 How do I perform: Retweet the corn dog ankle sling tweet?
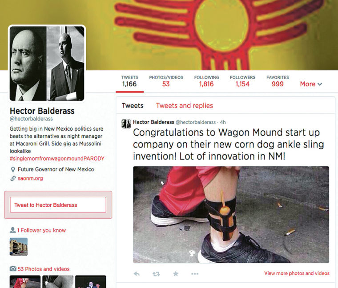tap(156, 274)
